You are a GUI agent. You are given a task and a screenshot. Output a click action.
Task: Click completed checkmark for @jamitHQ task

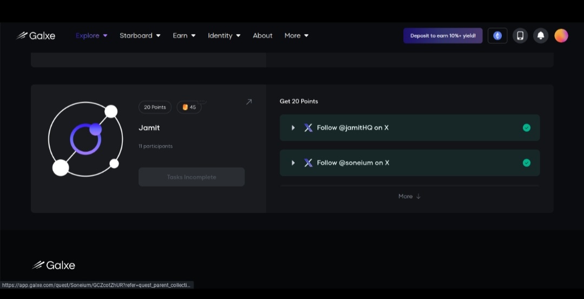pyautogui.click(x=527, y=128)
